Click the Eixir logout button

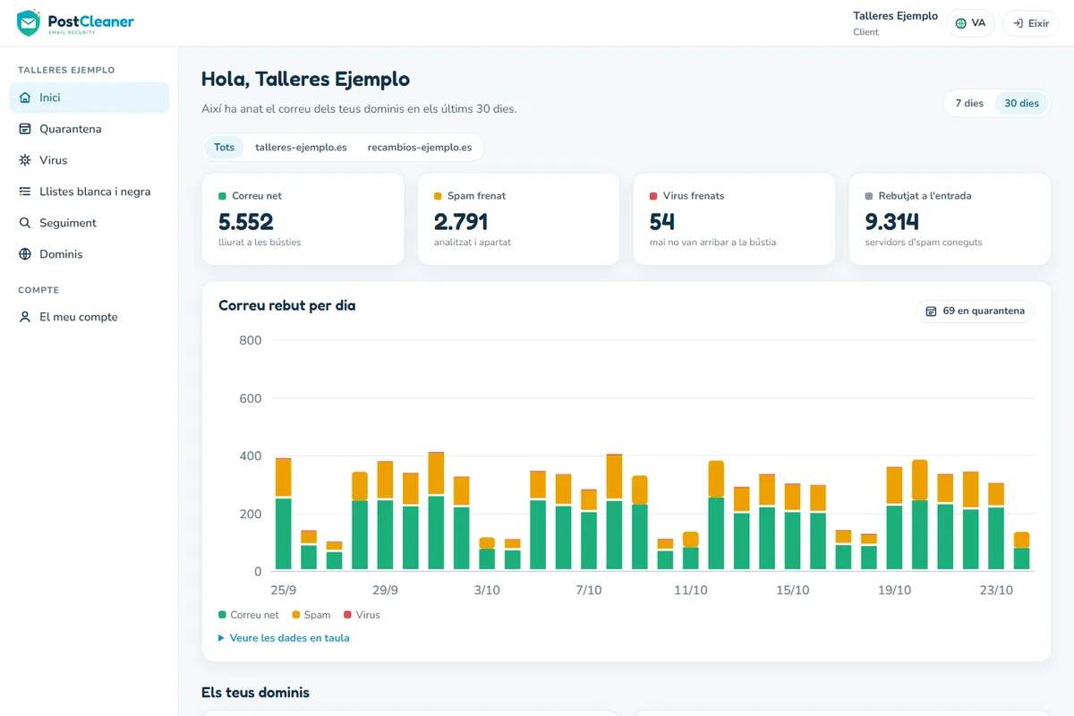coord(1030,23)
